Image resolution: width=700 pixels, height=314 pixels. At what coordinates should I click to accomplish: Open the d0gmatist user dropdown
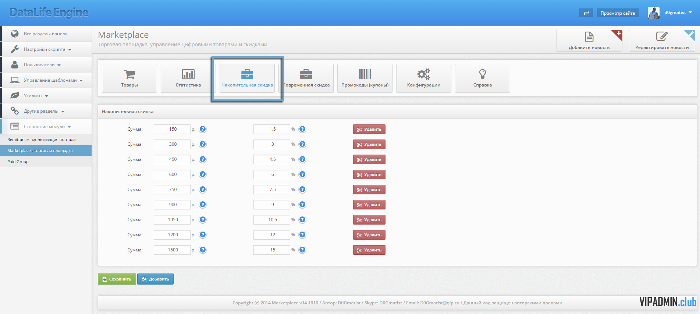(678, 13)
